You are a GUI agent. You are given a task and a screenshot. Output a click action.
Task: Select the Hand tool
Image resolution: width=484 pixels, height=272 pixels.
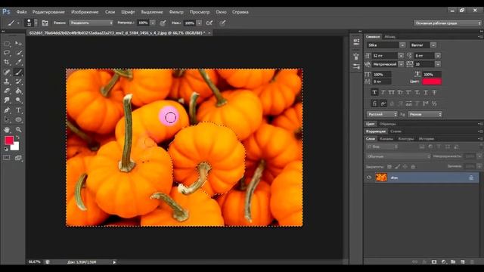(7, 129)
